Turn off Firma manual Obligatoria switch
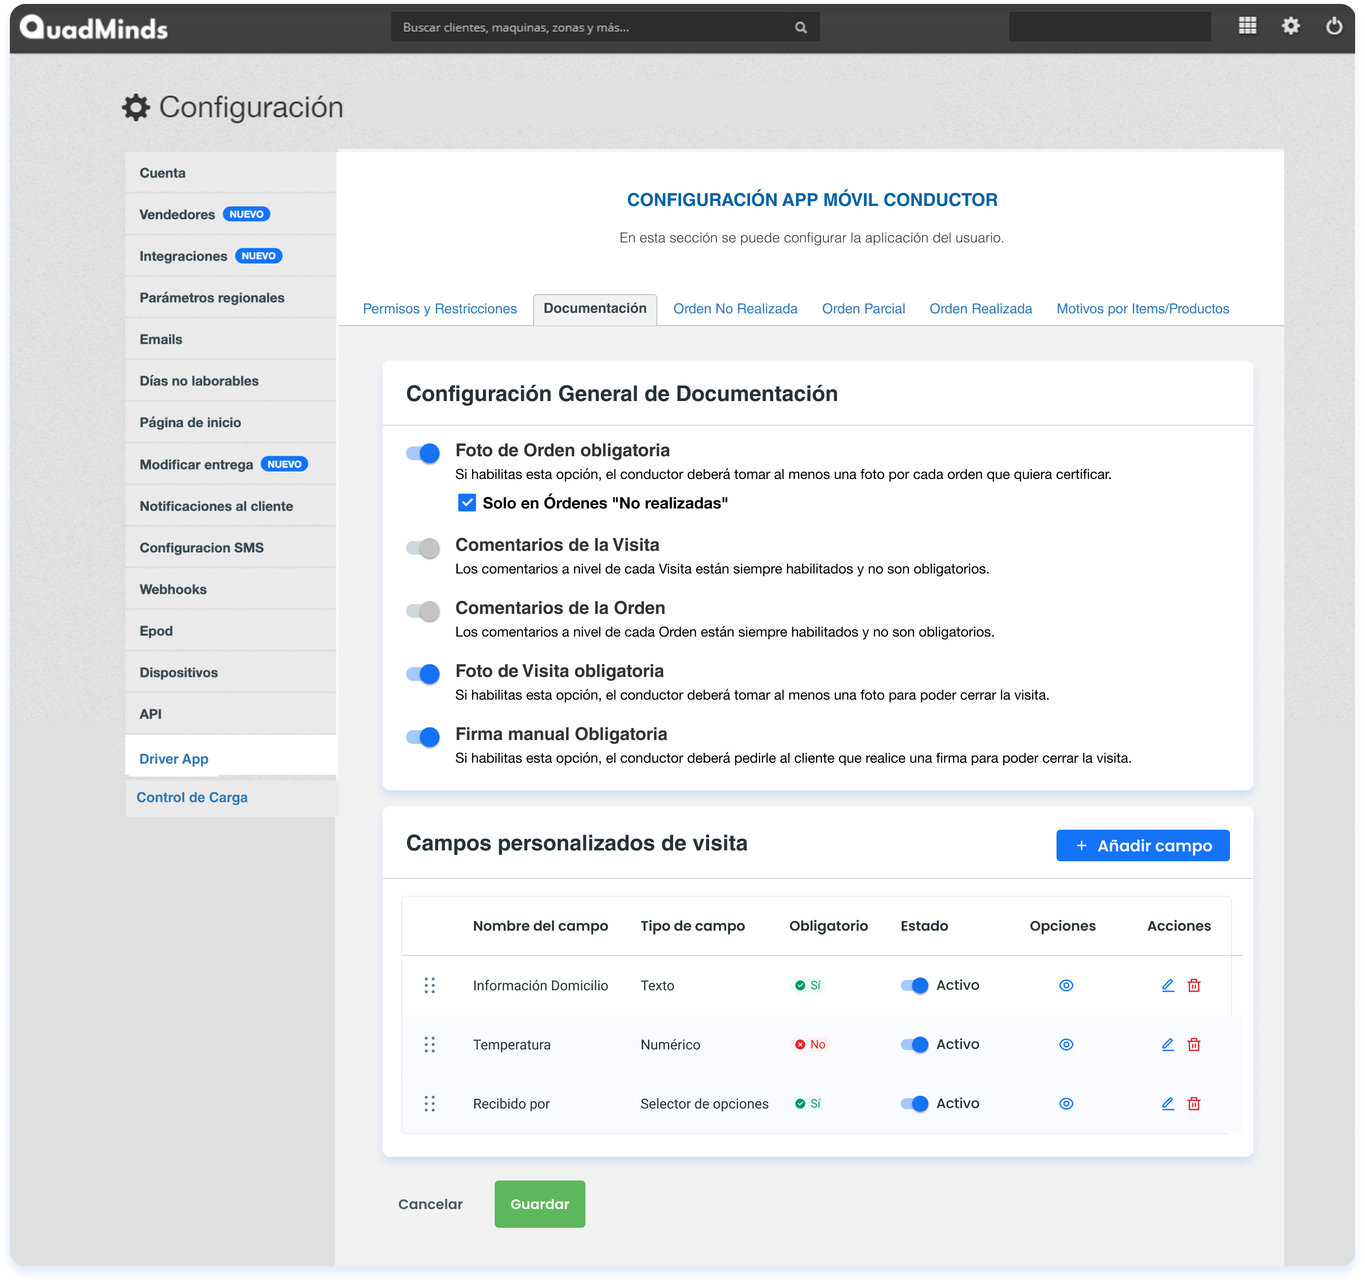The height and width of the screenshot is (1282, 1365). (423, 737)
